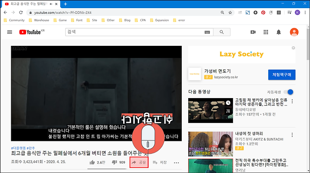Click the 체험팩구매 ad button

[282, 75]
